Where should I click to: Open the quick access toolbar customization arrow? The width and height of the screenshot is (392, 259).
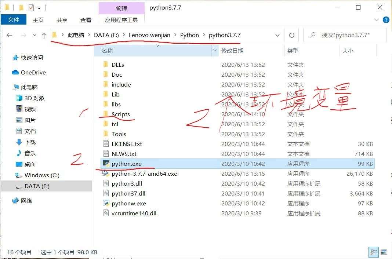(39, 7)
